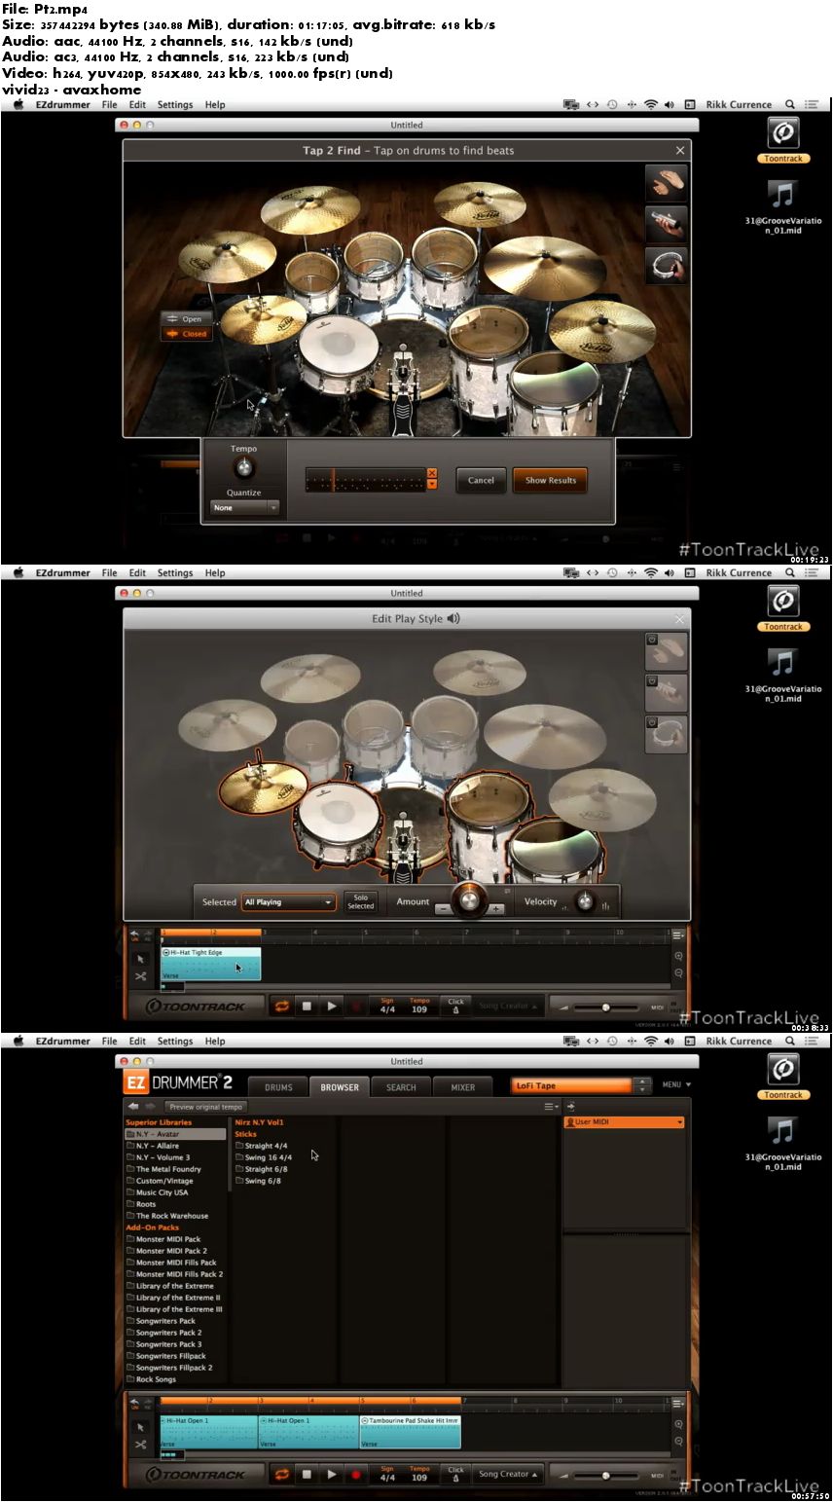This screenshot has height=1502, width=833.
Task: Switch to the MIXER tab
Action: point(463,1087)
